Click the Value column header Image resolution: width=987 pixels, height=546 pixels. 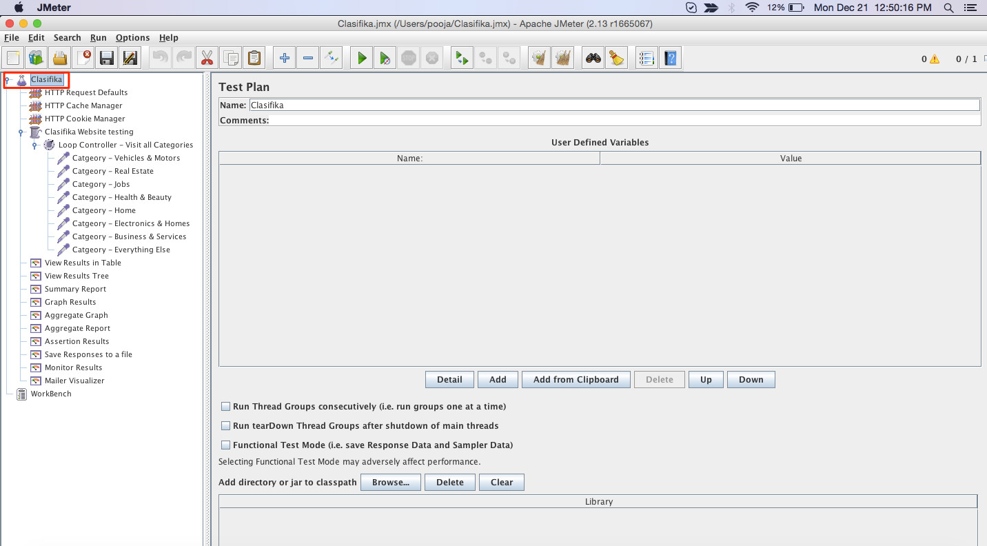791,159
